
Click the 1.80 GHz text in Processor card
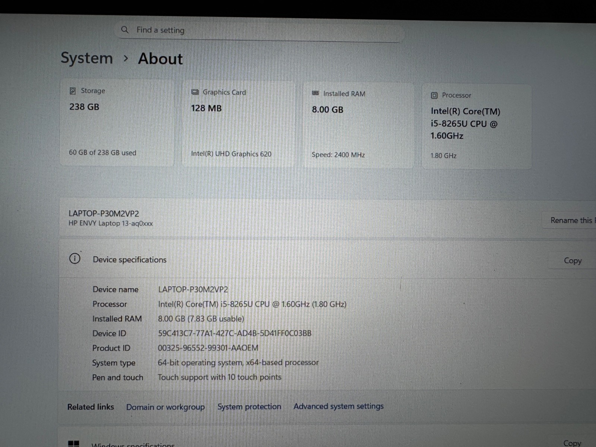pos(443,155)
